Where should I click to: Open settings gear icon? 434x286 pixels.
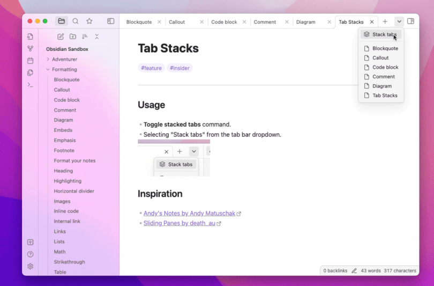(x=31, y=266)
